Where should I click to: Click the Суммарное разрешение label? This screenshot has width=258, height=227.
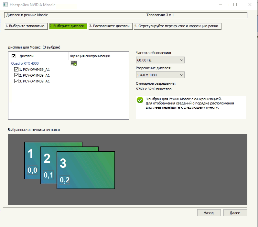point(156,83)
